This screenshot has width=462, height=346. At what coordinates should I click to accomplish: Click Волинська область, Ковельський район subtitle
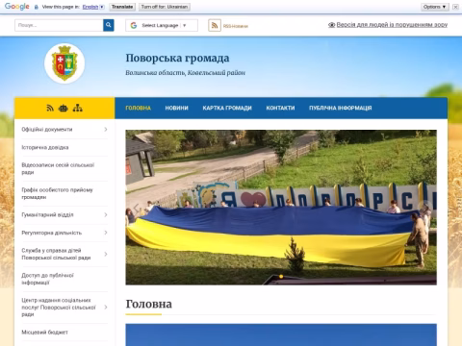tap(185, 73)
